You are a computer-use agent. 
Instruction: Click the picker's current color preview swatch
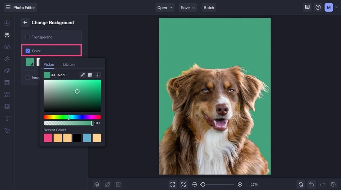tap(47, 75)
